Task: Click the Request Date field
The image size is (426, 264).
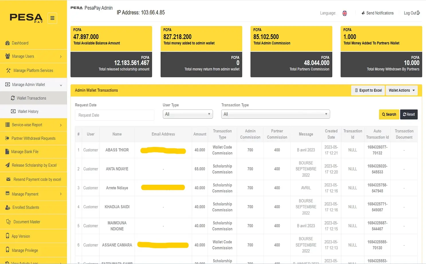Action: pos(114,115)
